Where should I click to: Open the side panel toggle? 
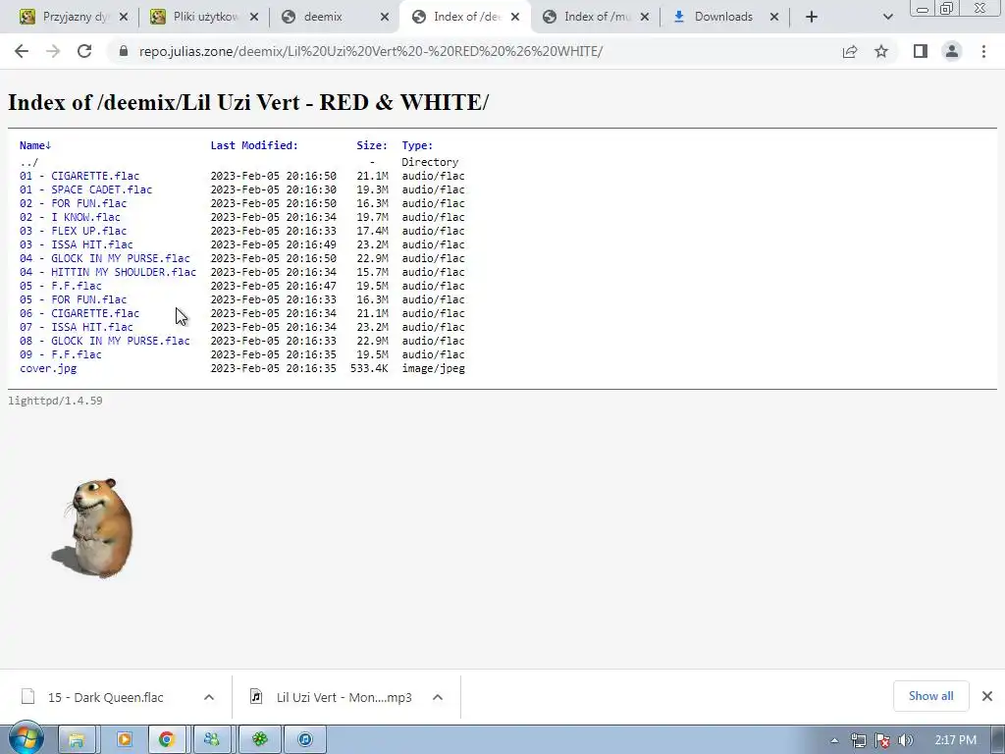click(x=921, y=51)
